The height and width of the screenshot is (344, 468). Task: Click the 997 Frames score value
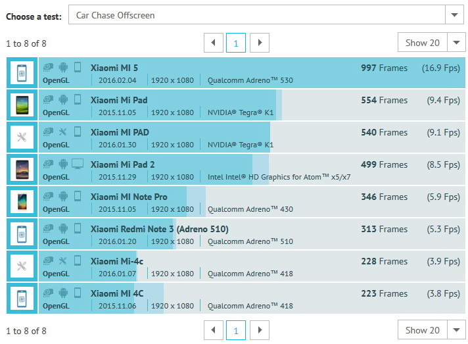tap(384, 68)
